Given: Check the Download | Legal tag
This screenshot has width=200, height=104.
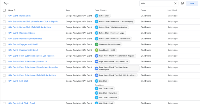Looking at the screenshot, I should pyautogui.click(x=4, y=33).
